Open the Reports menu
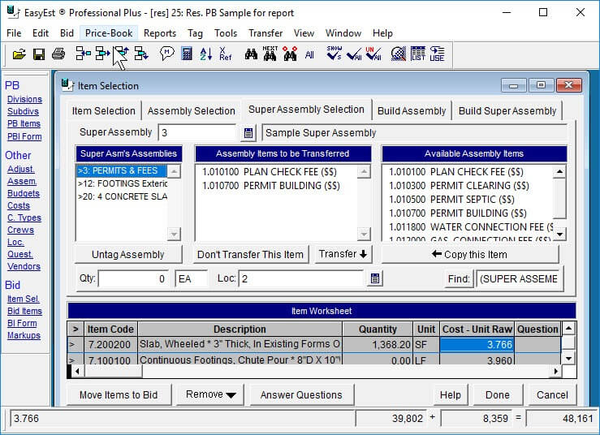600x435 pixels. tap(160, 33)
